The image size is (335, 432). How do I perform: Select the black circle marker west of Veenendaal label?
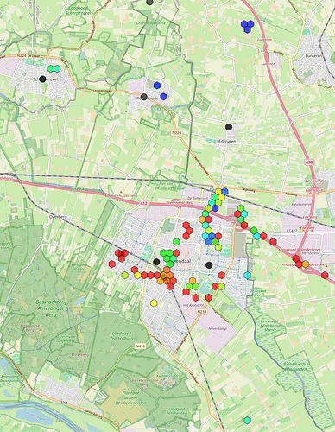point(156,262)
